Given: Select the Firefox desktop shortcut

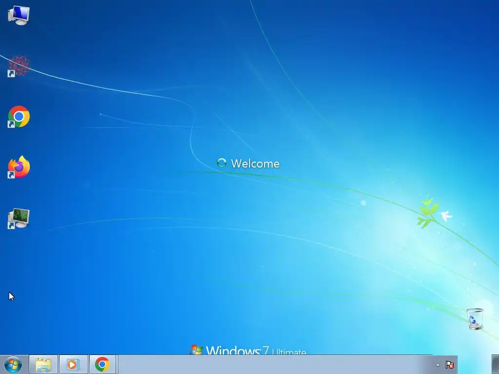Looking at the screenshot, I should 19,167.
